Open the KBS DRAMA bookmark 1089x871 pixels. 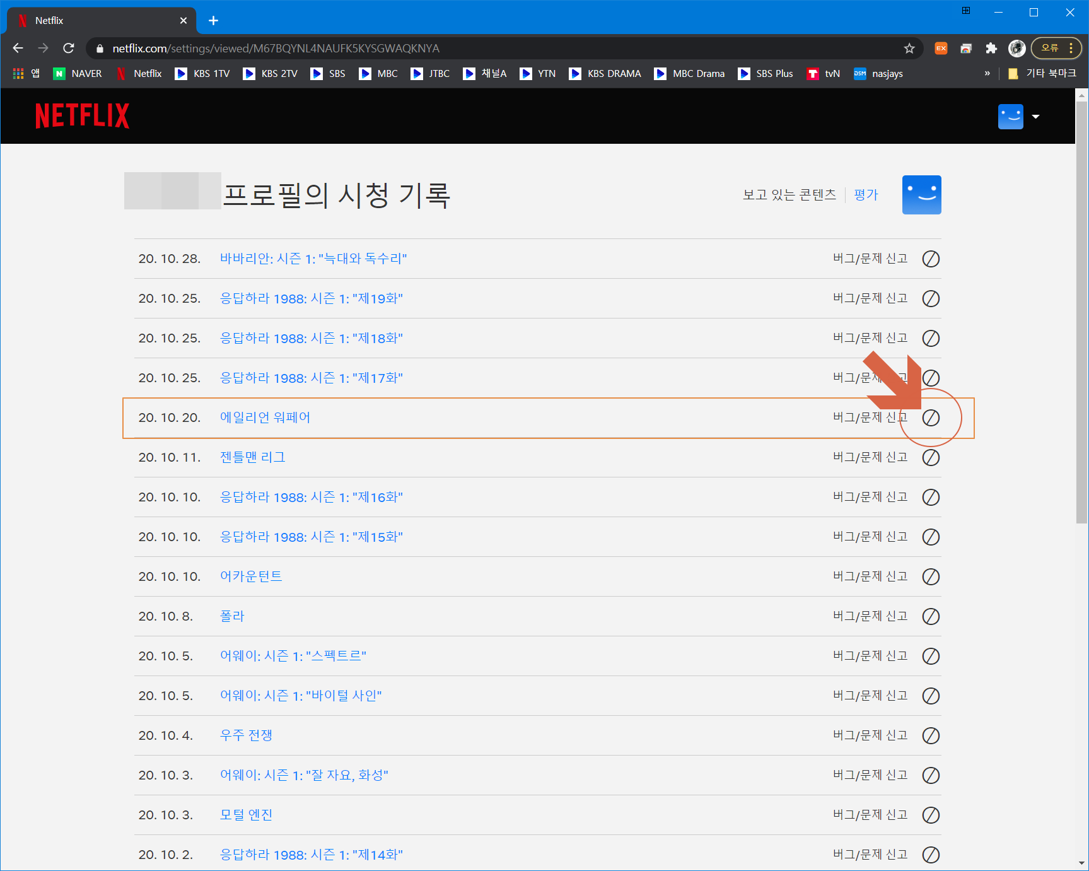coord(605,74)
